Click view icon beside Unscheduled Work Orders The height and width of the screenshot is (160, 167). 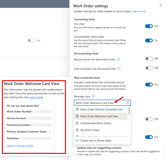tap(77, 123)
